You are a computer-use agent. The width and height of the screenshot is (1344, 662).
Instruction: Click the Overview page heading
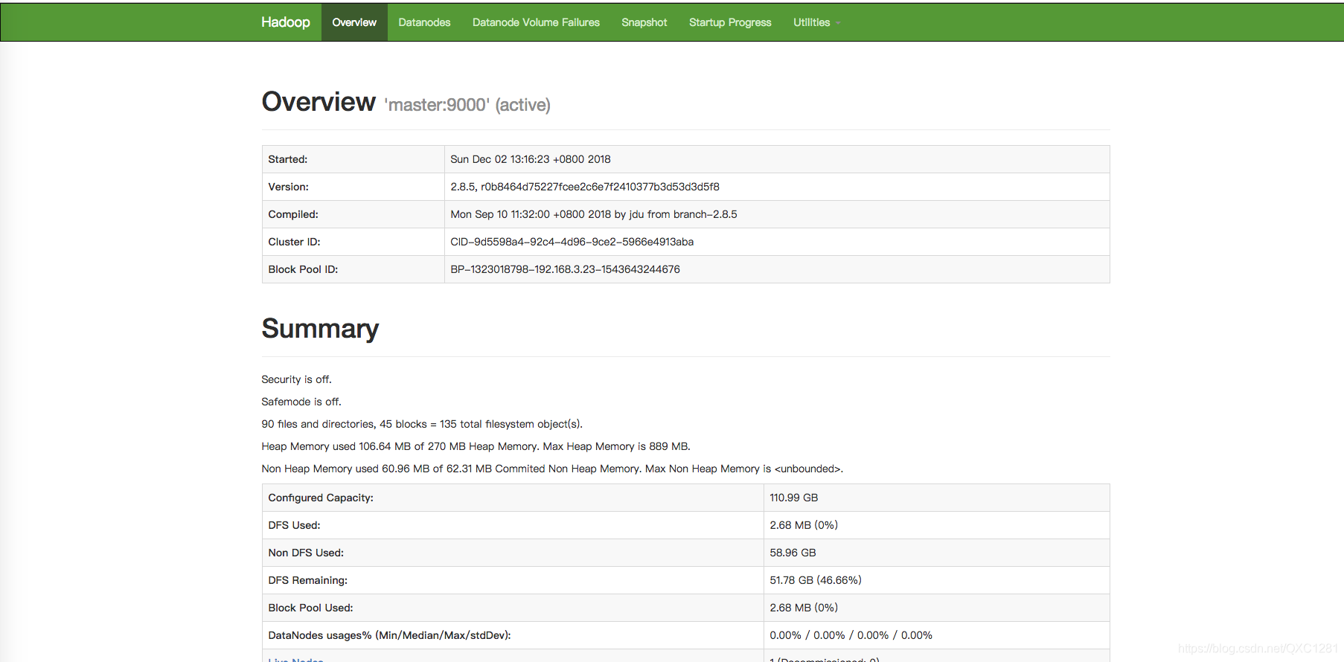tap(319, 102)
